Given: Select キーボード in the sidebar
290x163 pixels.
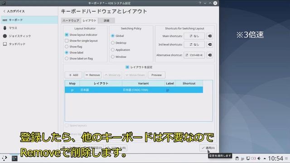Looking at the screenshot, I should (29, 20).
